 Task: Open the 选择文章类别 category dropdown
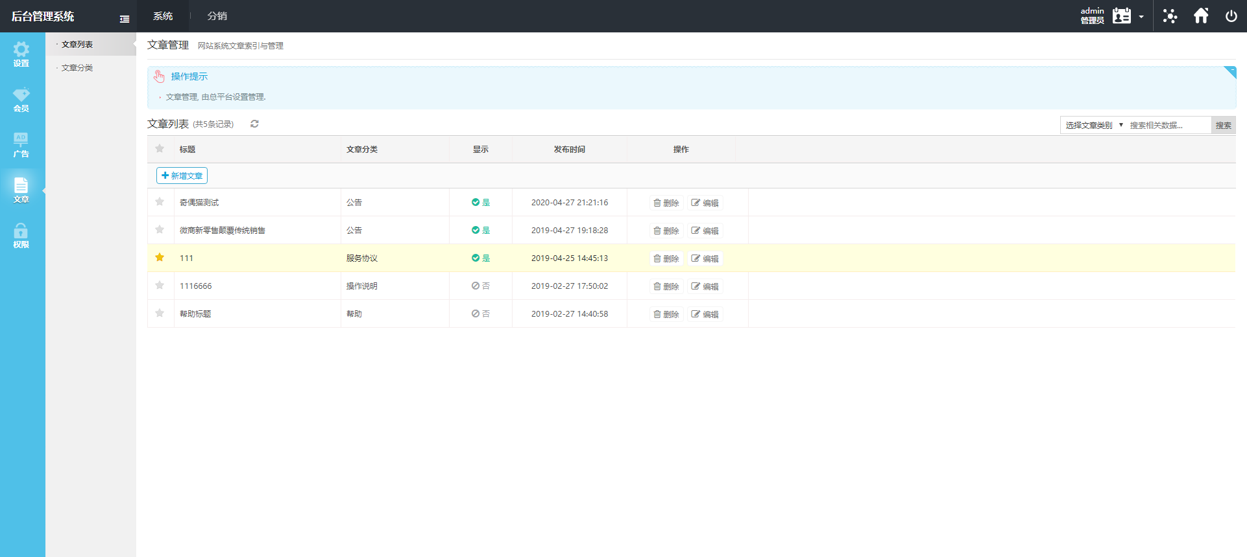pos(1094,125)
